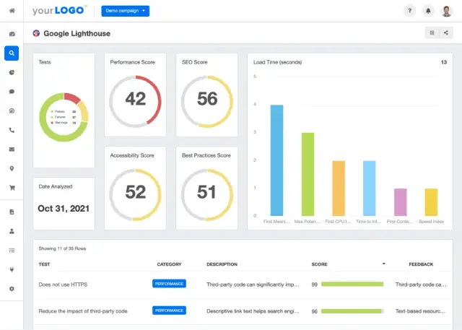
Task: Click the Test column header
Action: pyautogui.click(x=45, y=264)
